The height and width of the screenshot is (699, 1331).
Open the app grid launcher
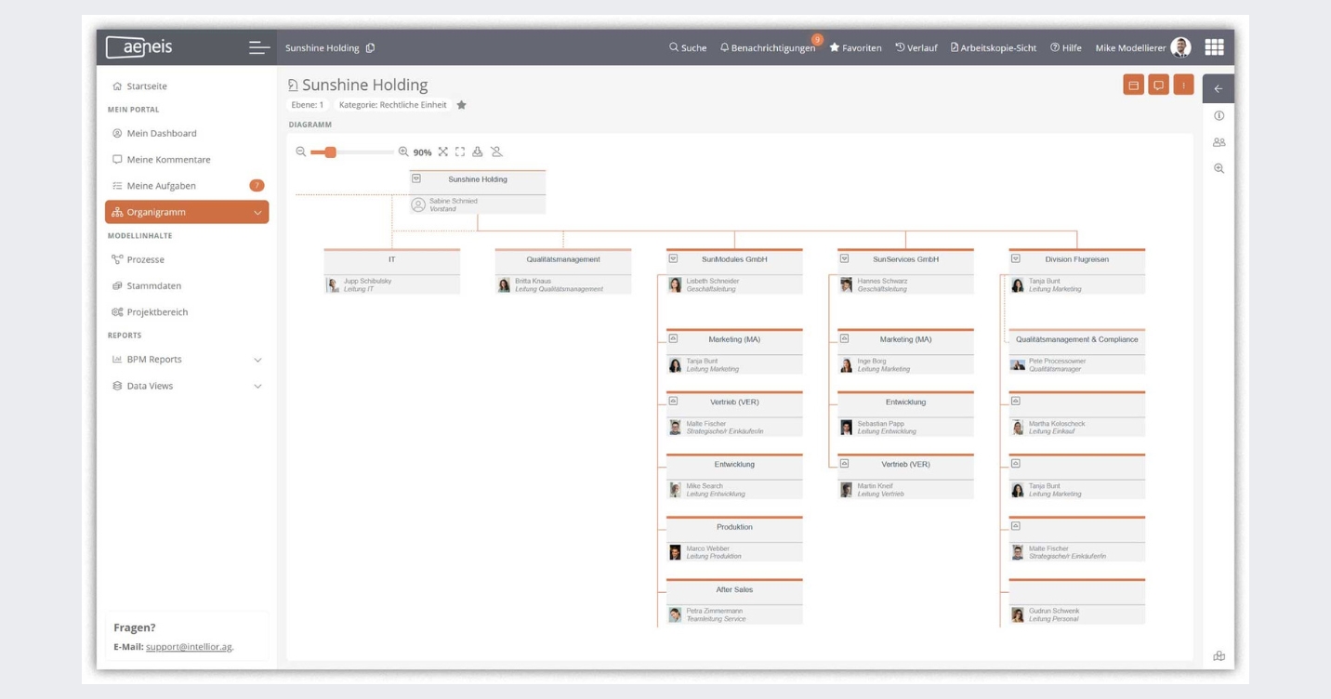tap(1214, 47)
